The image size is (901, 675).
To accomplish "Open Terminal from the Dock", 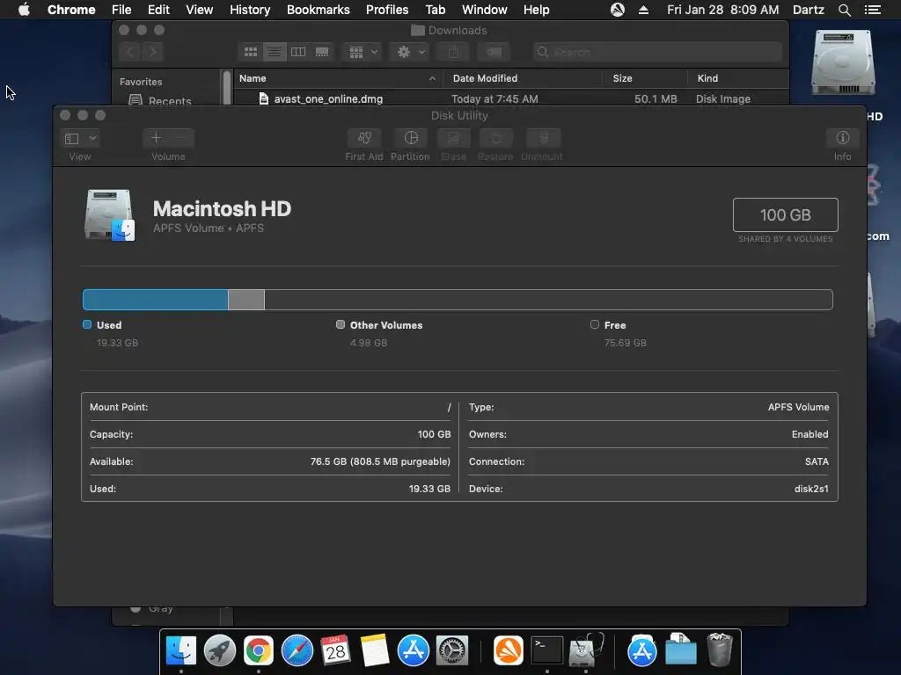I will tap(546, 650).
